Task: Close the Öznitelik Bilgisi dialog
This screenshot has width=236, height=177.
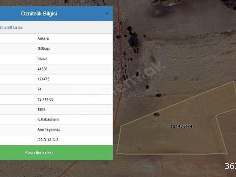Action: click(x=107, y=14)
